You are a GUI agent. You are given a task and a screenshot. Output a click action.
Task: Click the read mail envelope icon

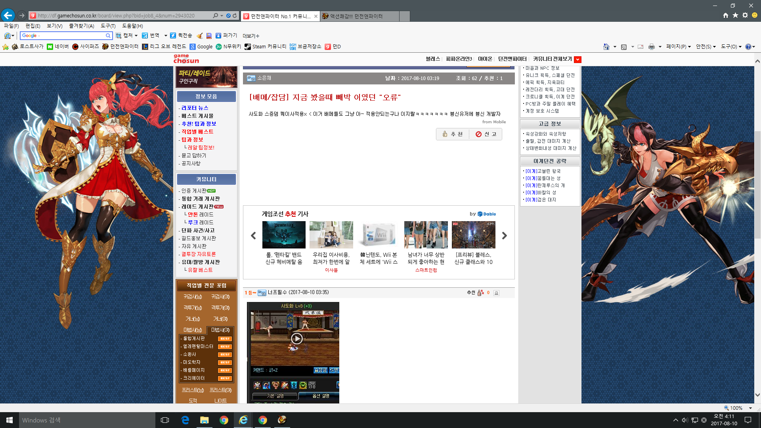641,47
